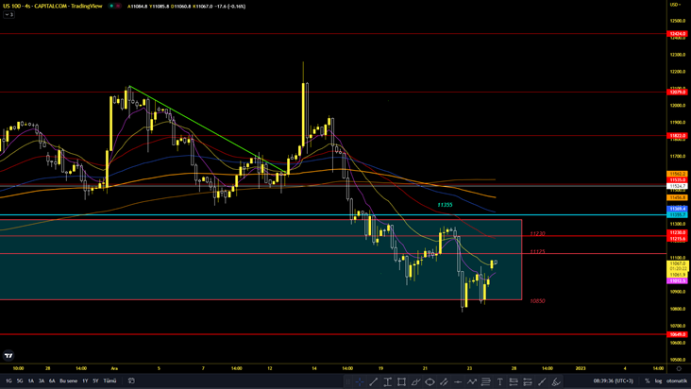Open the go-to-date icon
This screenshot has width=691, height=389.
131,381
